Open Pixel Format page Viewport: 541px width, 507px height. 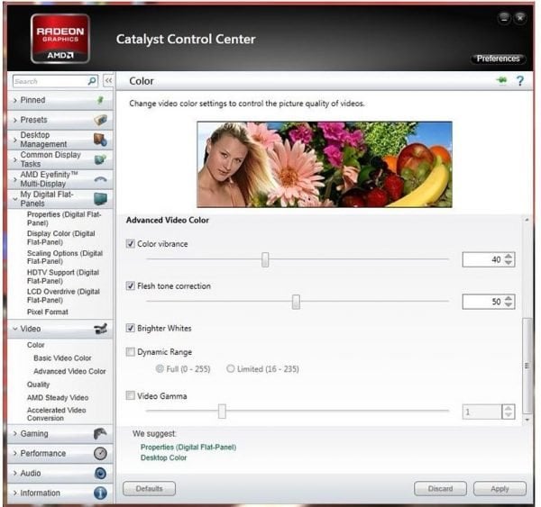pos(48,312)
